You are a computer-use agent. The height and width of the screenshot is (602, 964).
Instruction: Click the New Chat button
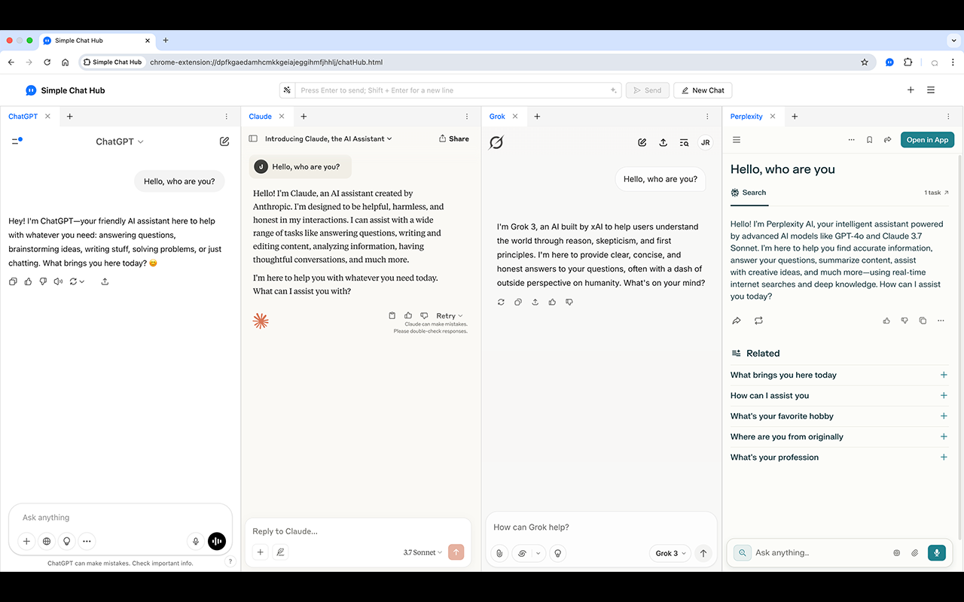703,90
